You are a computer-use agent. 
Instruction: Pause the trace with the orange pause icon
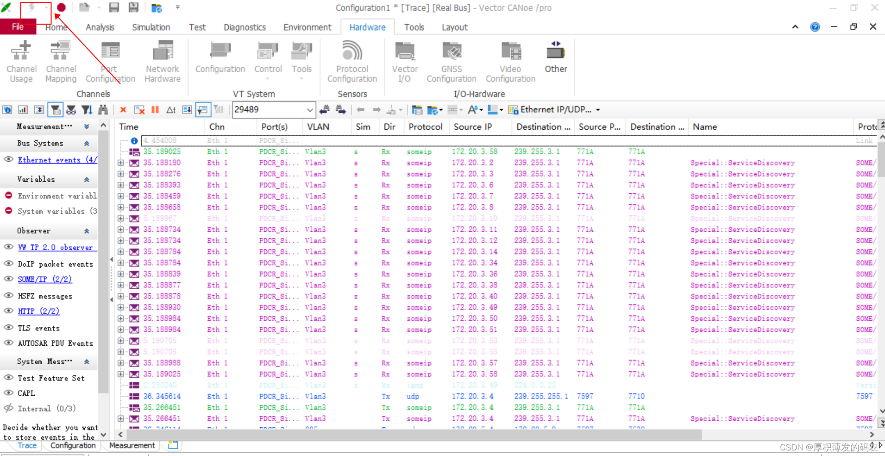point(155,110)
